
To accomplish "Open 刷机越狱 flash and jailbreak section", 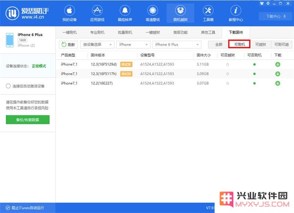I will point(180,13).
